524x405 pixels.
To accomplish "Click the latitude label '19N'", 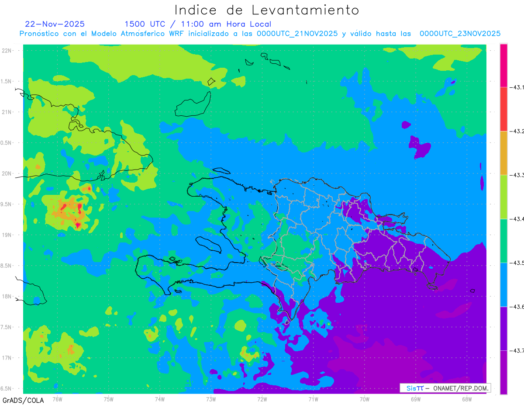I will click(7, 235).
